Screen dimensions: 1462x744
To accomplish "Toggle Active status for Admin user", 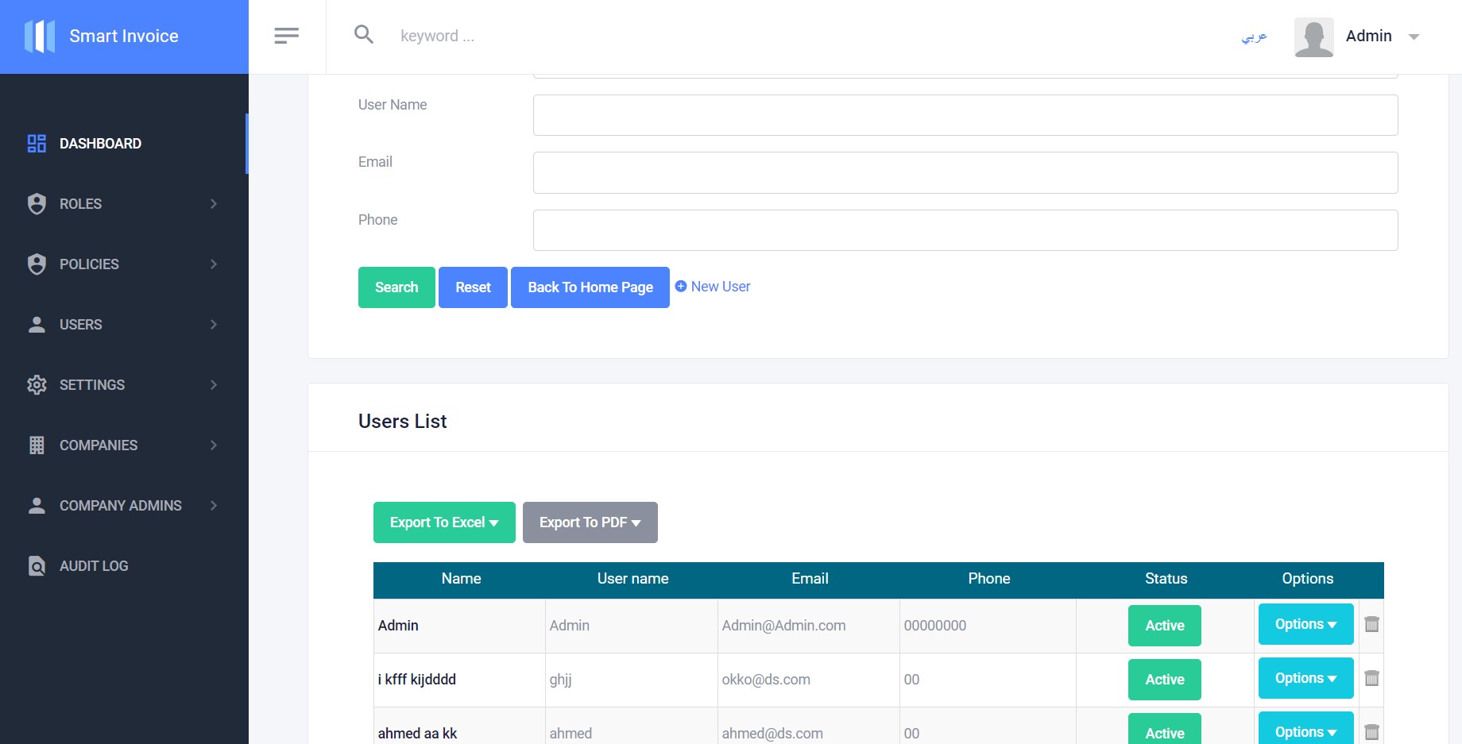I will click(x=1165, y=626).
